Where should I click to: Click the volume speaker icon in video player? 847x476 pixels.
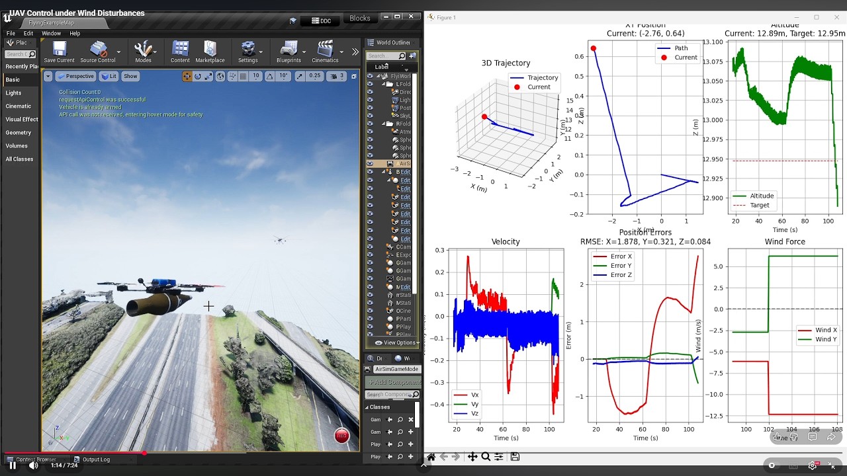point(34,465)
